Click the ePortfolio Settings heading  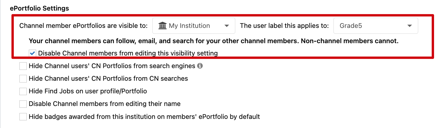[x=40, y=8]
